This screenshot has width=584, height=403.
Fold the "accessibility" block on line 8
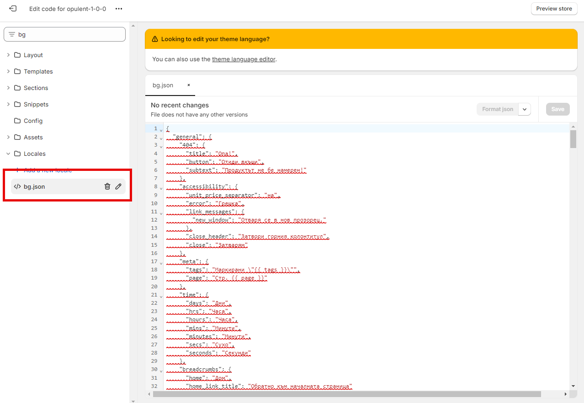pos(161,188)
